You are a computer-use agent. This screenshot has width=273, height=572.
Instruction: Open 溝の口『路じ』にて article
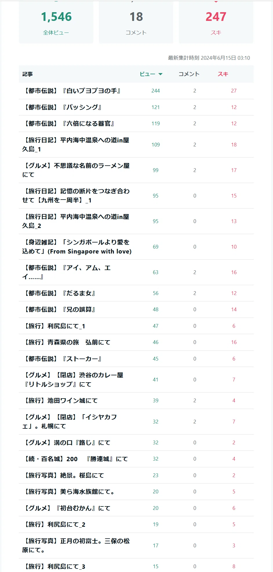(67, 443)
